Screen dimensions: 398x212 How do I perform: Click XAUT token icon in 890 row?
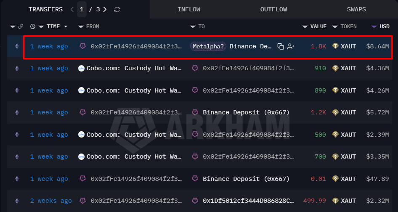point(336,90)
